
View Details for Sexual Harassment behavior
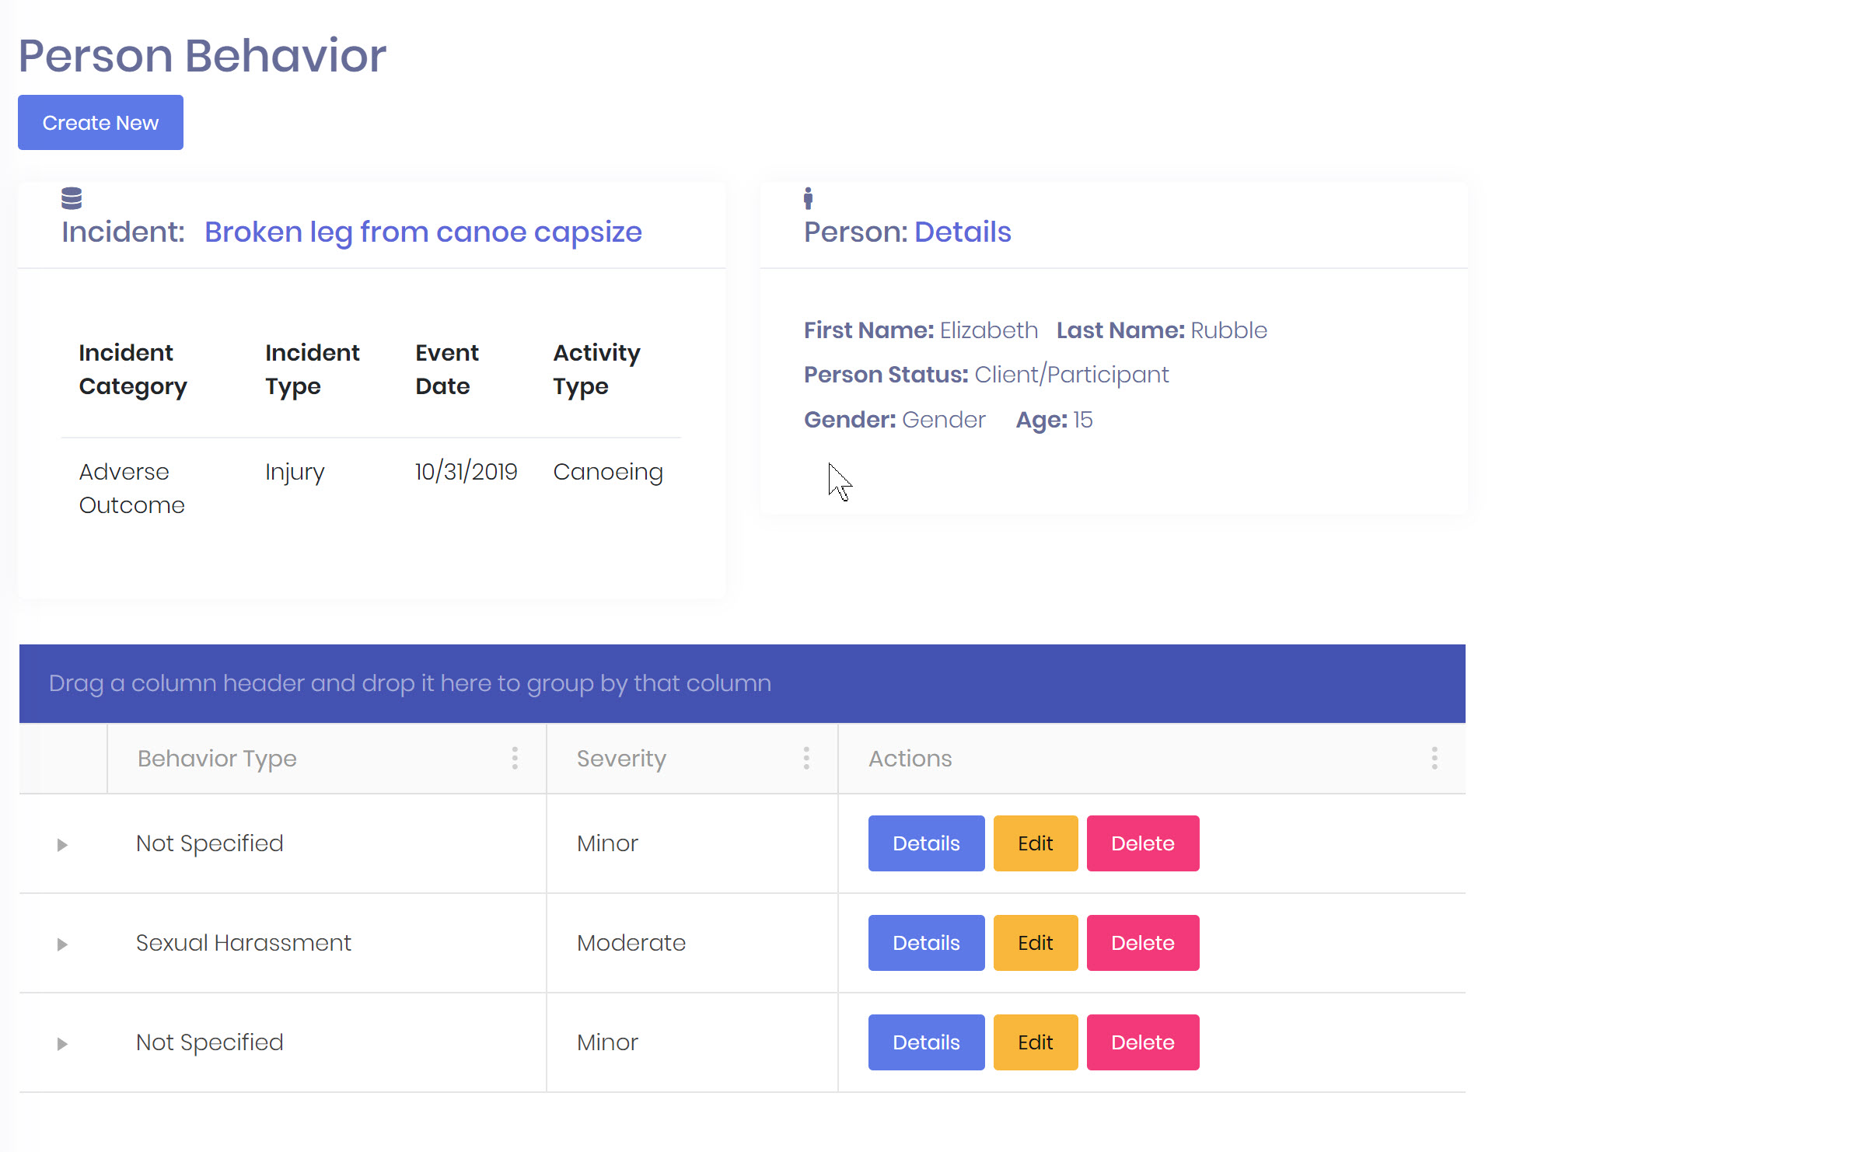click(x=926, y=943)
